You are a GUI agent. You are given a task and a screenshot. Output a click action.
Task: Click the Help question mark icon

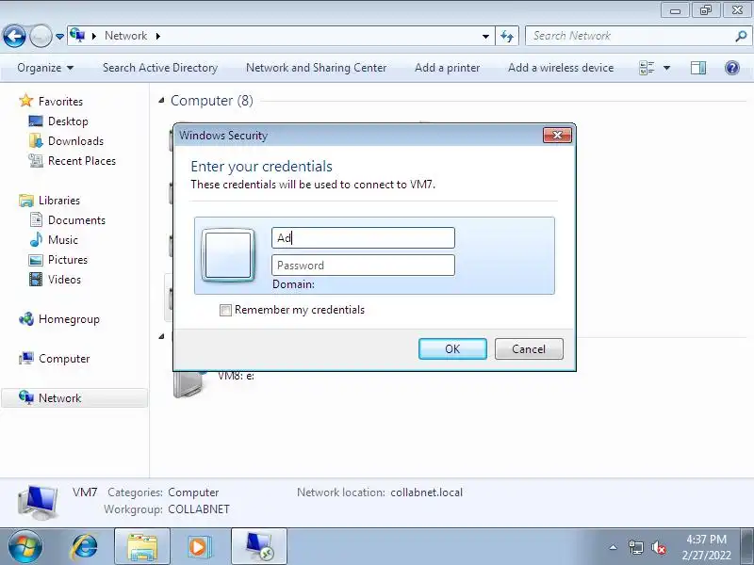pos(732,68)
